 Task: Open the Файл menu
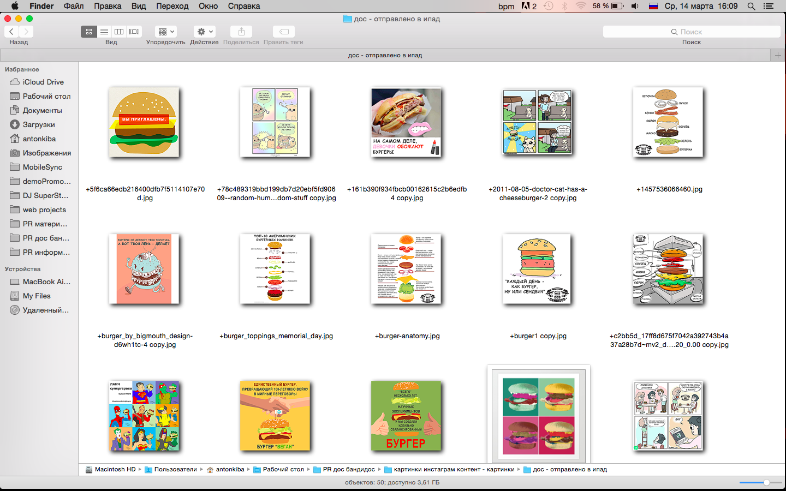click(74, 6)
